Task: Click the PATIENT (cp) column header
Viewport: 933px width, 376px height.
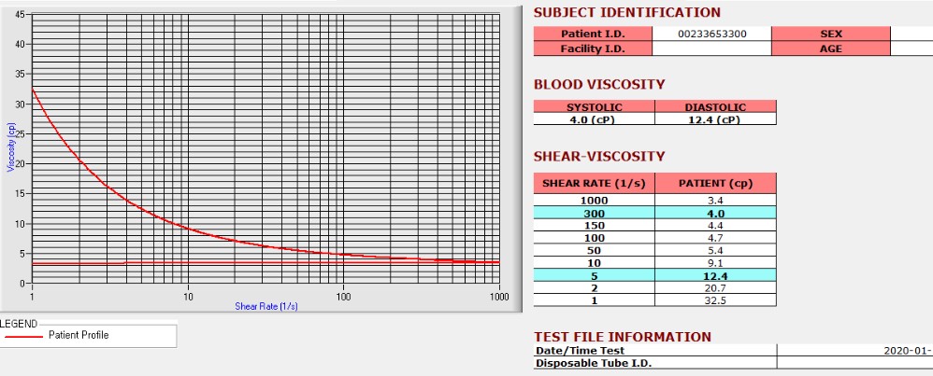Action: pyautogui.click(x=715, y=184)
